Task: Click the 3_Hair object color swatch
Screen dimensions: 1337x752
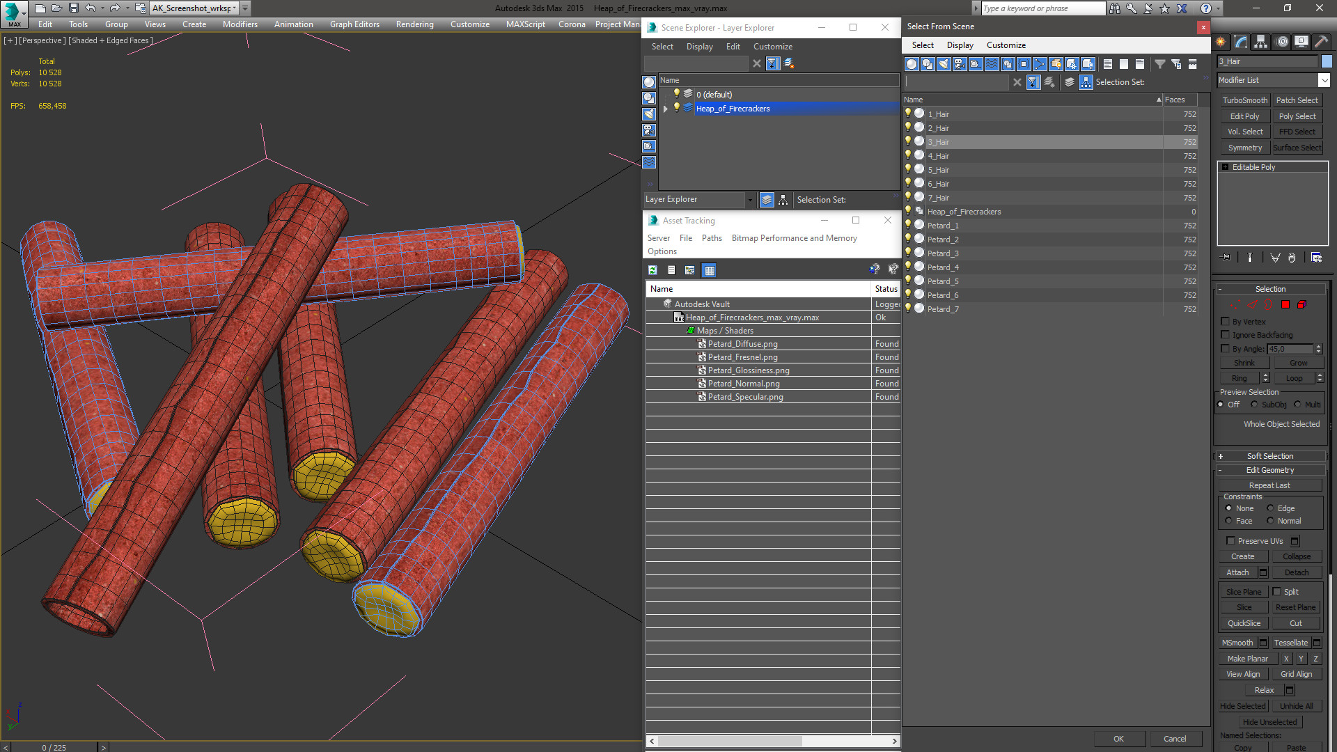Action: [x=1327, y=62]
